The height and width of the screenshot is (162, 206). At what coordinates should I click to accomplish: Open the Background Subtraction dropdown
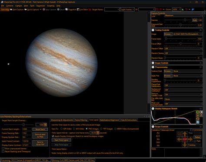coord(183,90)
